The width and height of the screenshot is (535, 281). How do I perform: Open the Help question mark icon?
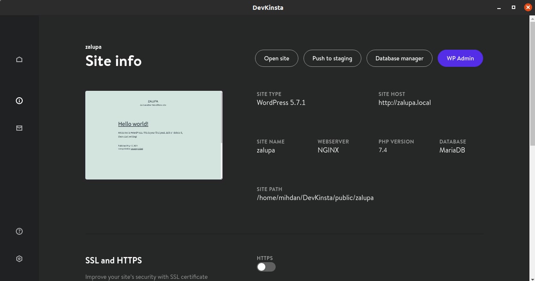pyautogui.click(x=19, y=231)
